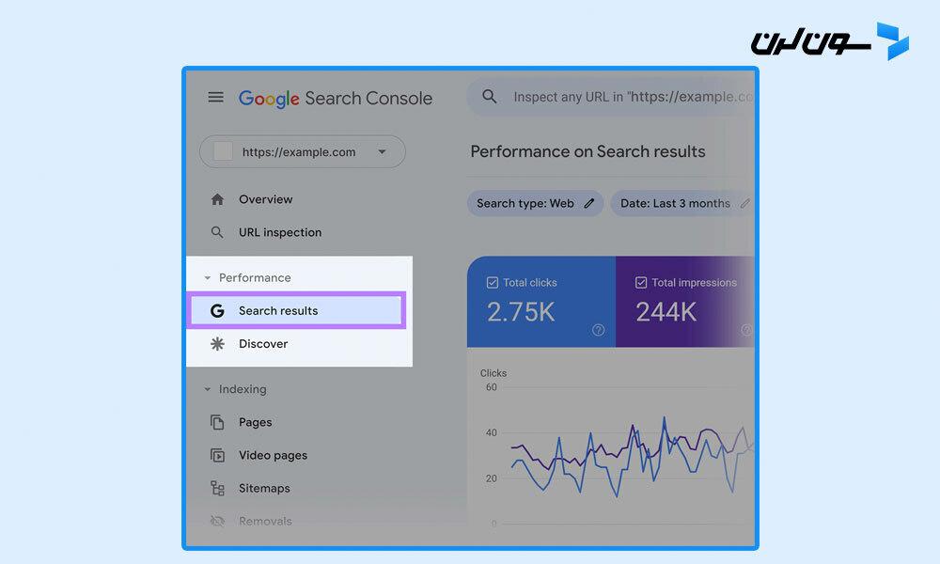The width and height of the screenshot is (940, 564).
Task: Collapse the Indexing section arrow
Action: coord(208,389)
